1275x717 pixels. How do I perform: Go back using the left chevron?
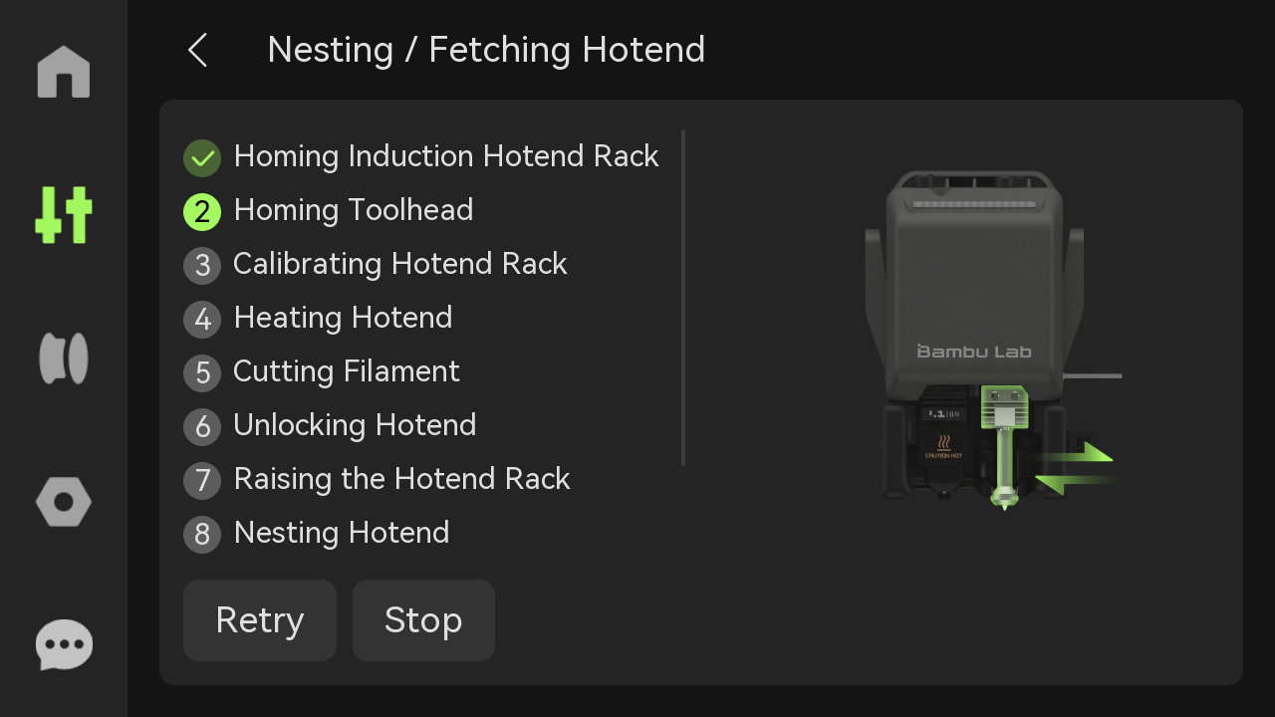(197, 50)
